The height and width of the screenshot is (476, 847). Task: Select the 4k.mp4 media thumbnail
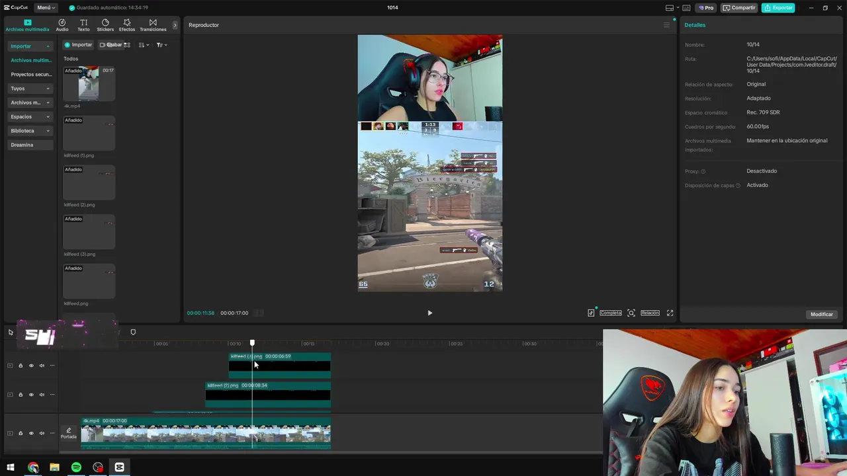click(x=89, y=83)
